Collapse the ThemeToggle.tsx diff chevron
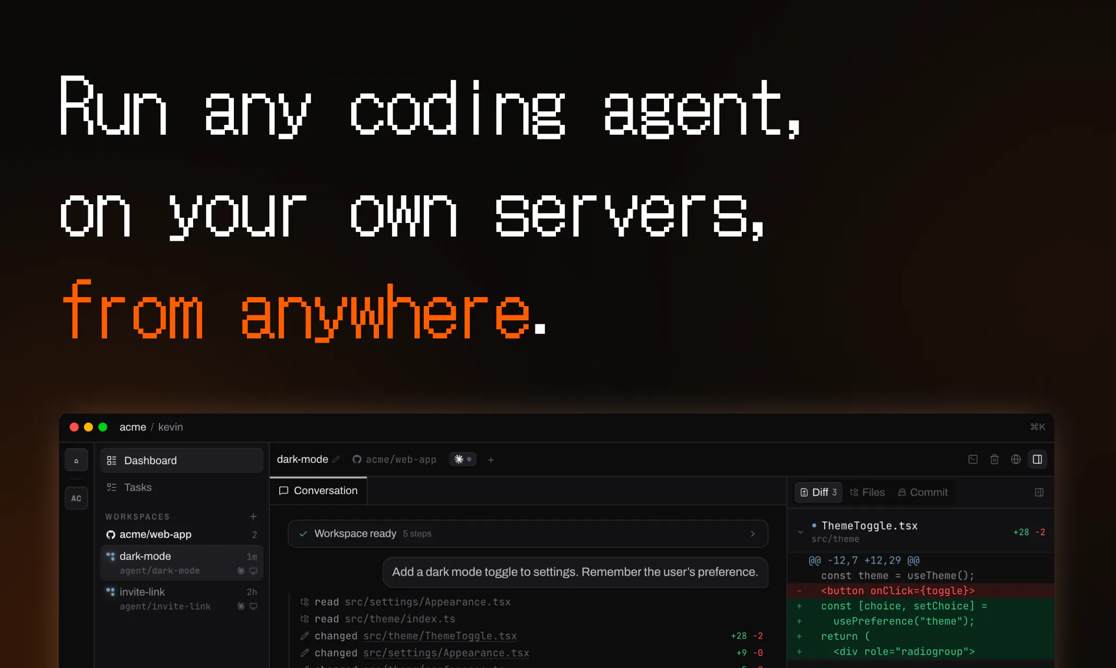The width and height of the screenshot is (1116, 668). [800, 532]
